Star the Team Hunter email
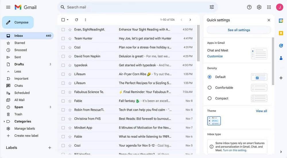The image size is (287, 158). tap(70, 38)
